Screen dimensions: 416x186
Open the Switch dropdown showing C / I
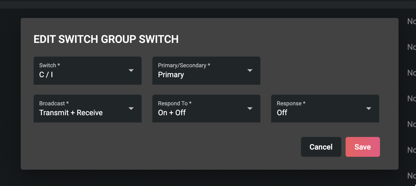point(81,74)
